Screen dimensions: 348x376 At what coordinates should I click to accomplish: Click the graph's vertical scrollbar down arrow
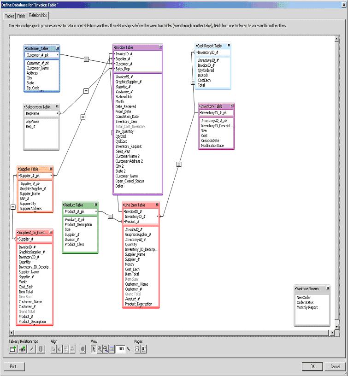[x=337, y=327]
